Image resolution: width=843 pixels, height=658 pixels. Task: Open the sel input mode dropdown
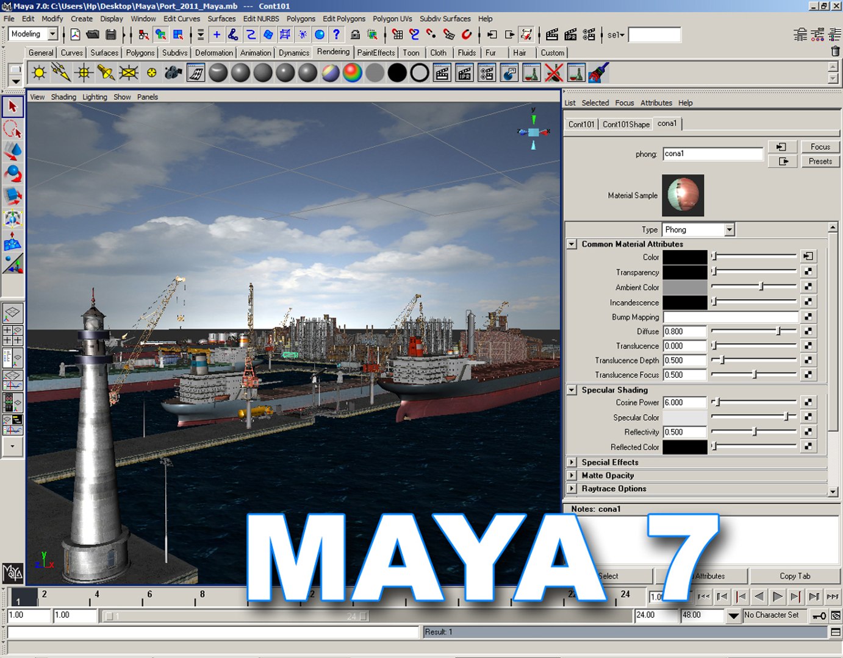tap(616, 35)
